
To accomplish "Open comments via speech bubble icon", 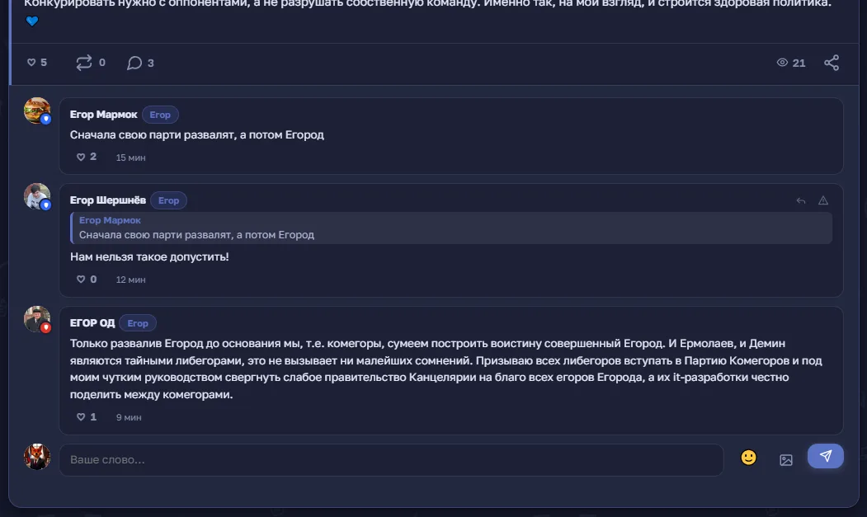I will (134, 63).
